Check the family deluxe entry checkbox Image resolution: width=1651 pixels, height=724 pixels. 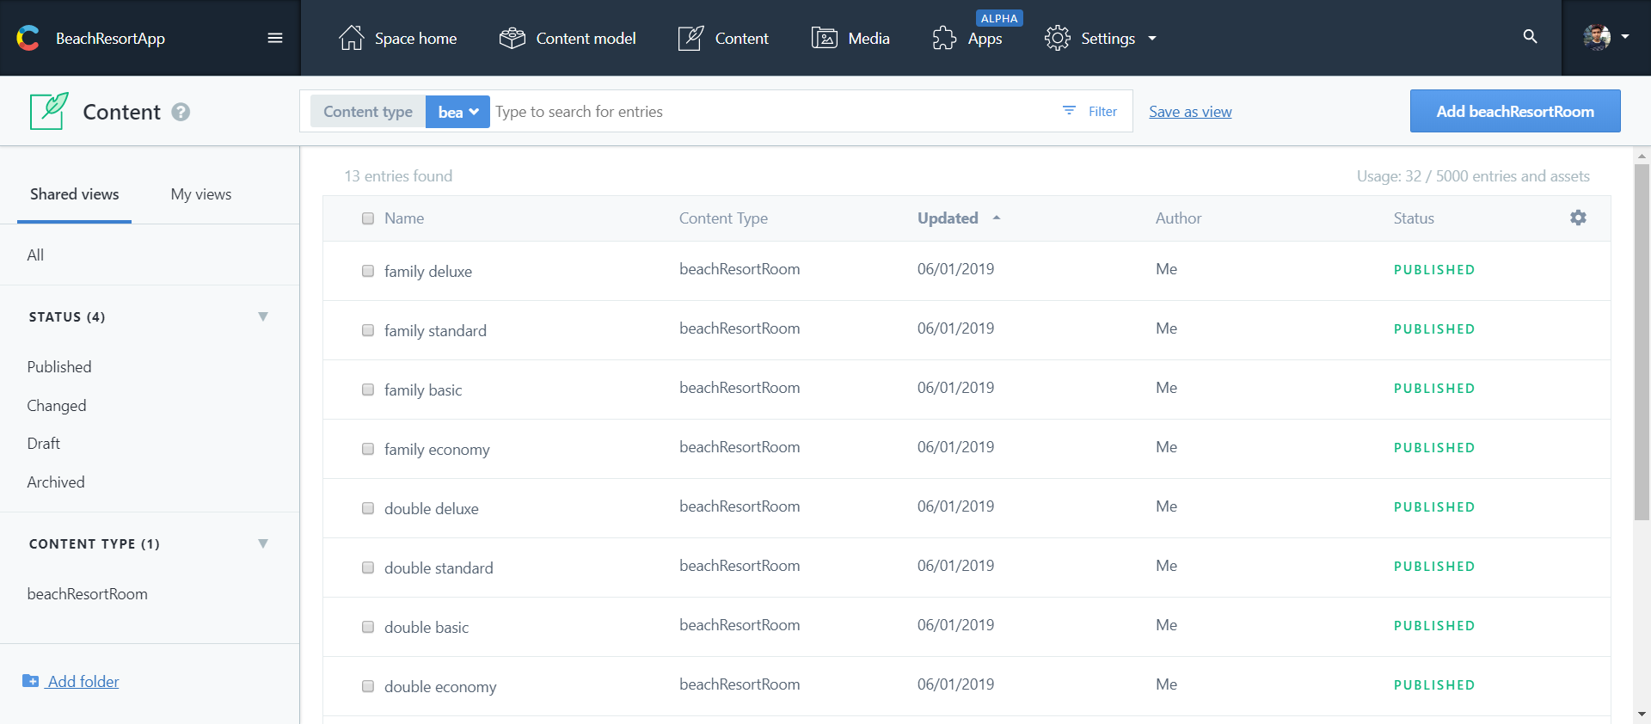tap(368, 271)
